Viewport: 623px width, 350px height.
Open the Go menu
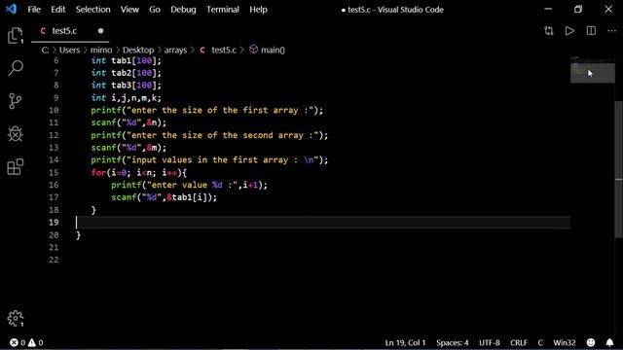[155, 9]
